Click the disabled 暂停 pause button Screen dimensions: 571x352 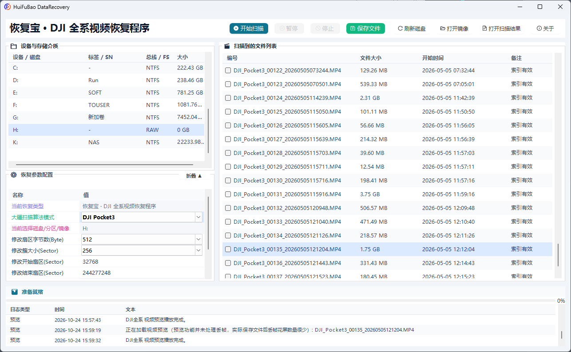point(289,28)
